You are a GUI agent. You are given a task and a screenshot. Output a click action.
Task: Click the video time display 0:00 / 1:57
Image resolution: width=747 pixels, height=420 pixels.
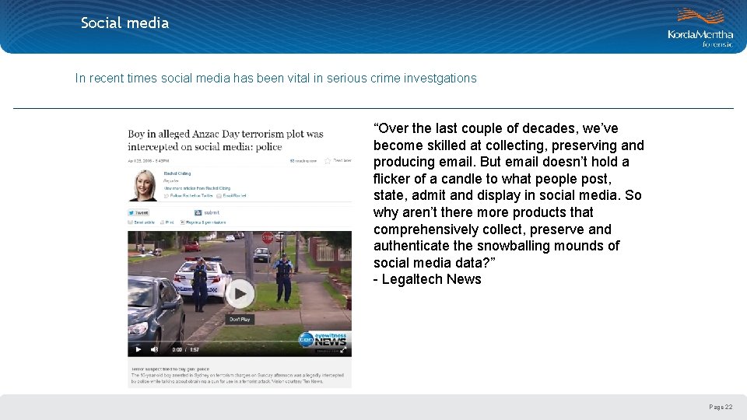(185, 349)
